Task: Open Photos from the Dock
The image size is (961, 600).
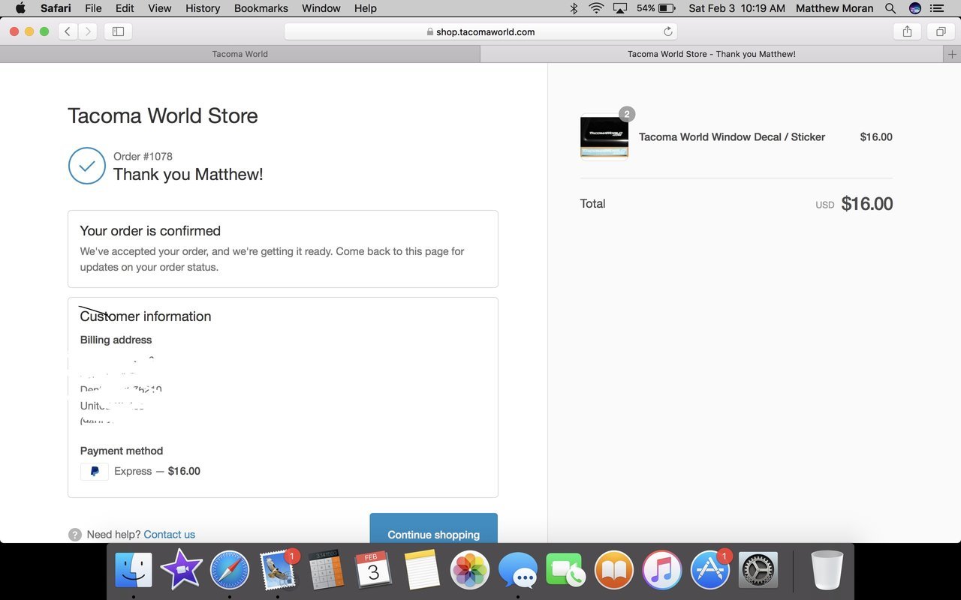Action: (470, 570)
